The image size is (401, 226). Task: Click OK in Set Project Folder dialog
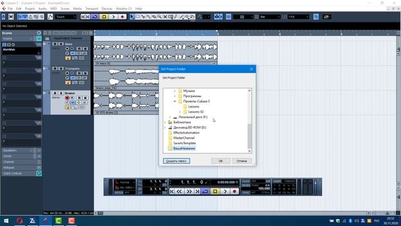[x=221, y=161]
